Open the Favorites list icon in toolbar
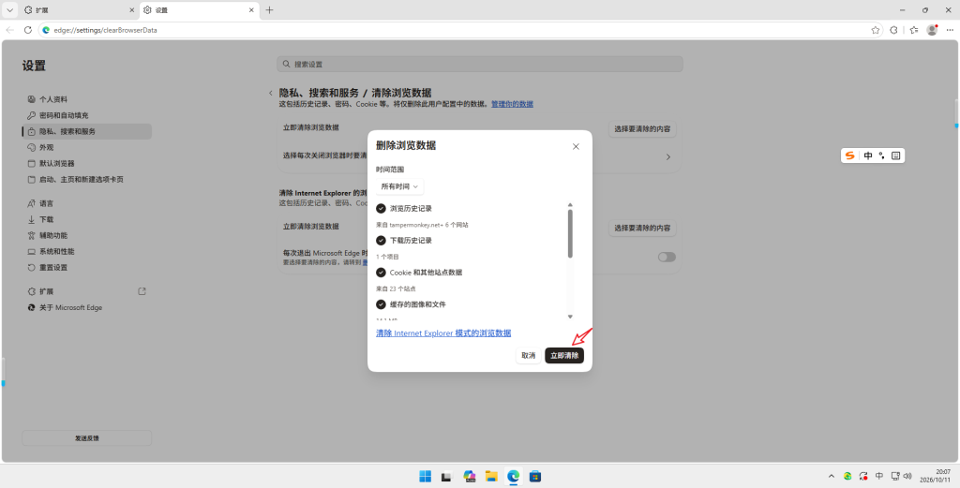Screen dimensions: 960x488 pyautogui.click(x=914, y=30)
